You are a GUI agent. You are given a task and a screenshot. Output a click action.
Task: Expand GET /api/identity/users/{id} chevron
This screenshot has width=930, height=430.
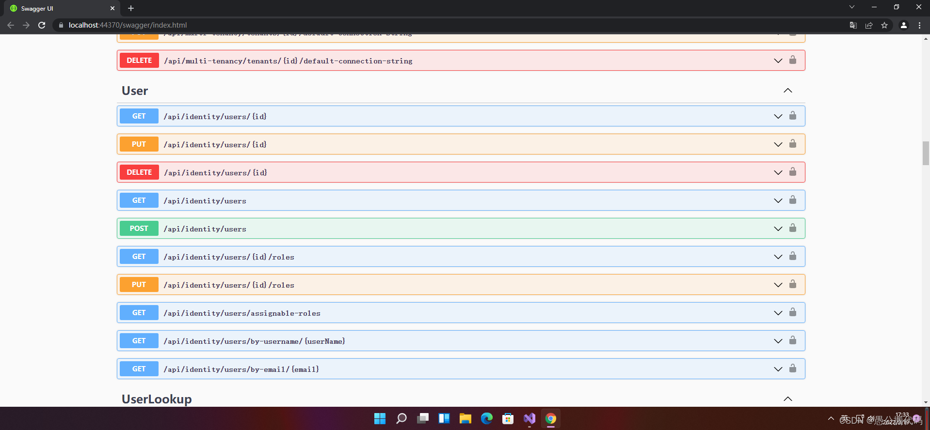point(778,116)
